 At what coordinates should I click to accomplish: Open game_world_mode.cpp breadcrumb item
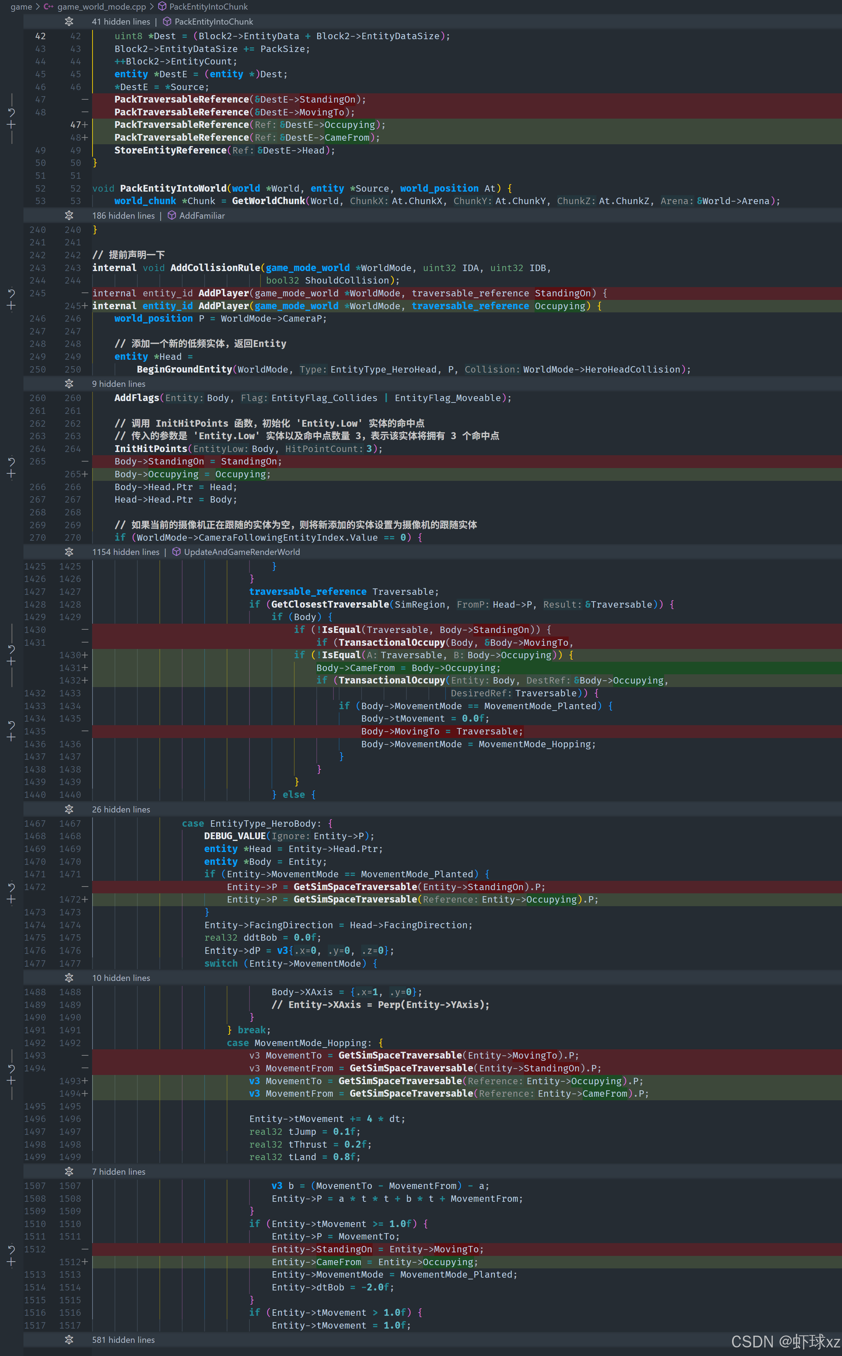click(x=101, y=7)
